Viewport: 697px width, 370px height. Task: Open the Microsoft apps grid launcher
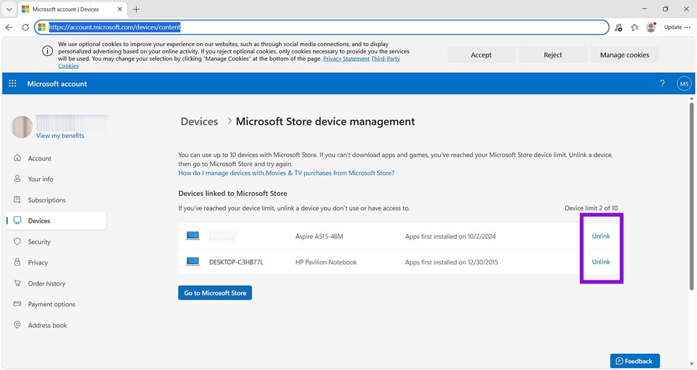coord(13,84)
